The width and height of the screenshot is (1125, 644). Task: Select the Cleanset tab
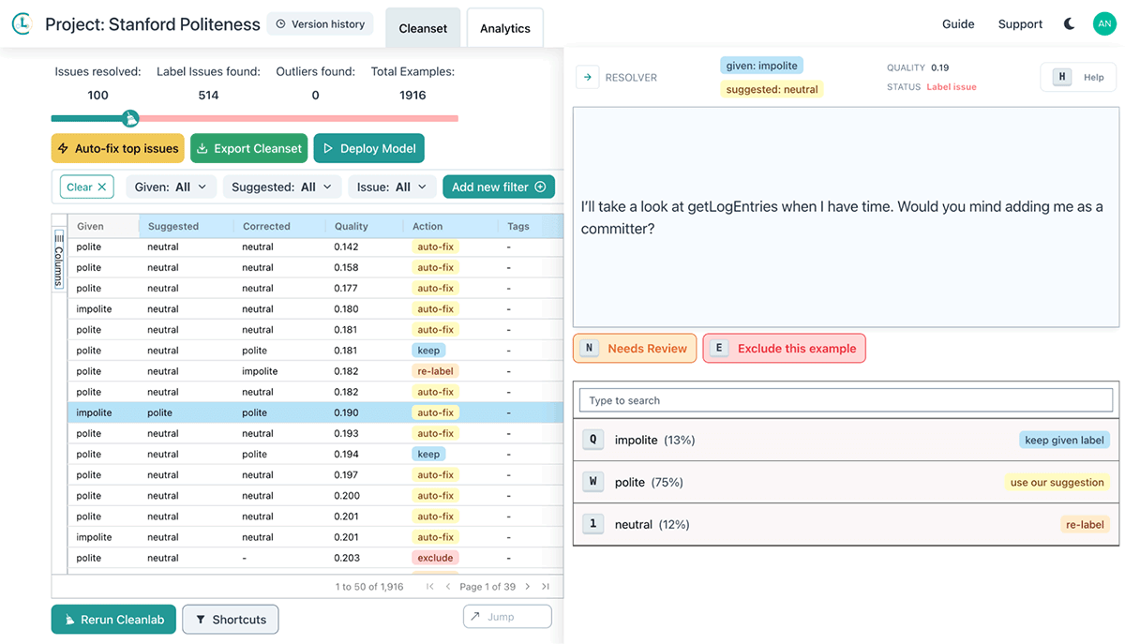pyautogui.click(x=423, y=28)
